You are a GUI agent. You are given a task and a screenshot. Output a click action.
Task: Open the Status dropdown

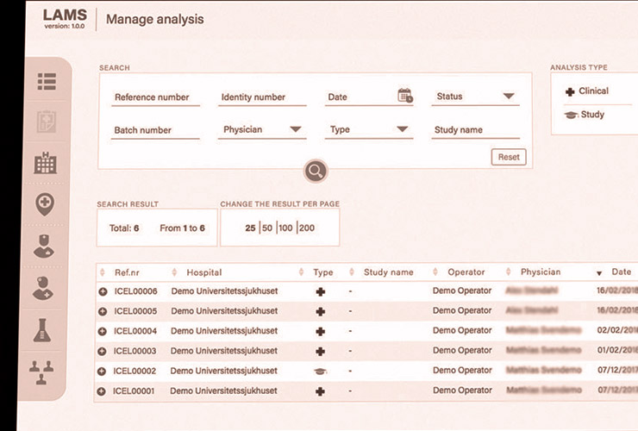[475, 97]
